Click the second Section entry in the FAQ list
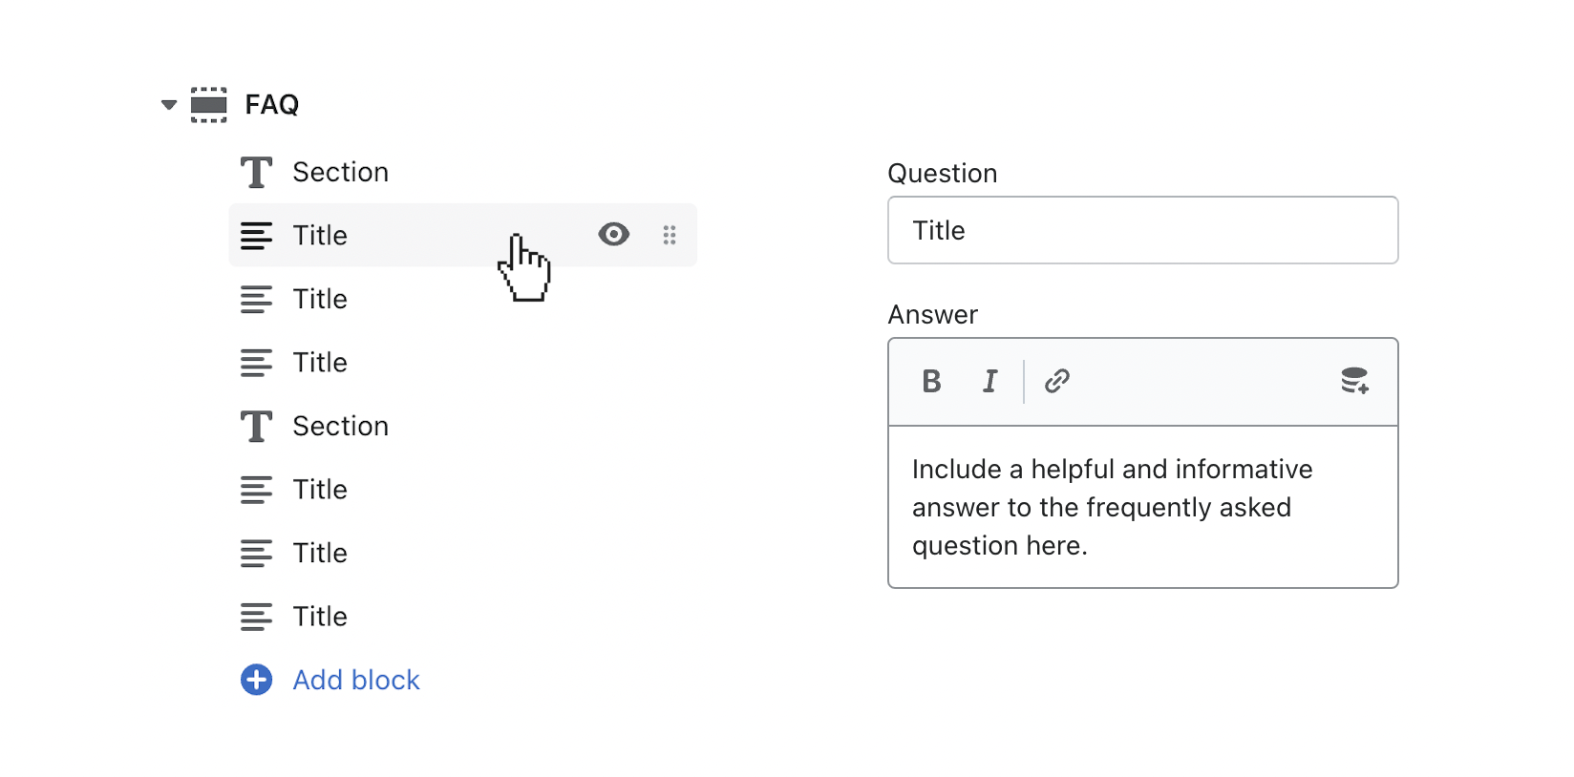The width and height of the screenshot is (1574, 777). point(340,426)
